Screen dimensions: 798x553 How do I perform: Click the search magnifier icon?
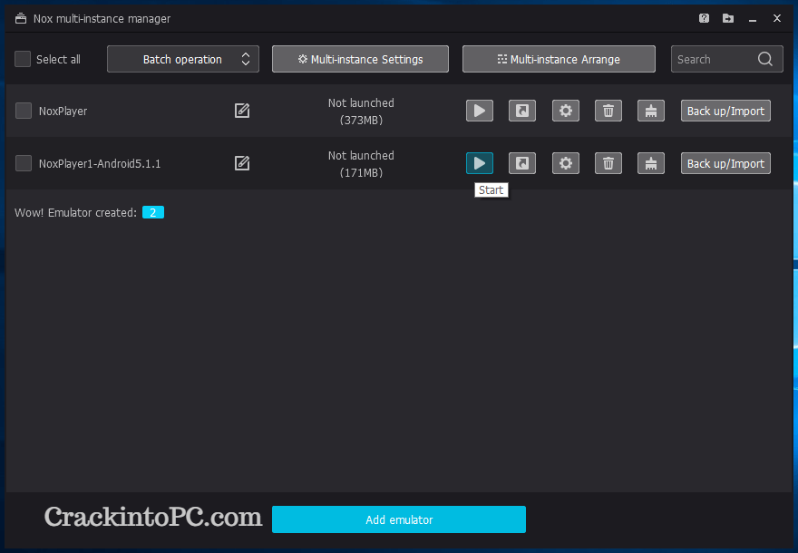pos(765,59)
